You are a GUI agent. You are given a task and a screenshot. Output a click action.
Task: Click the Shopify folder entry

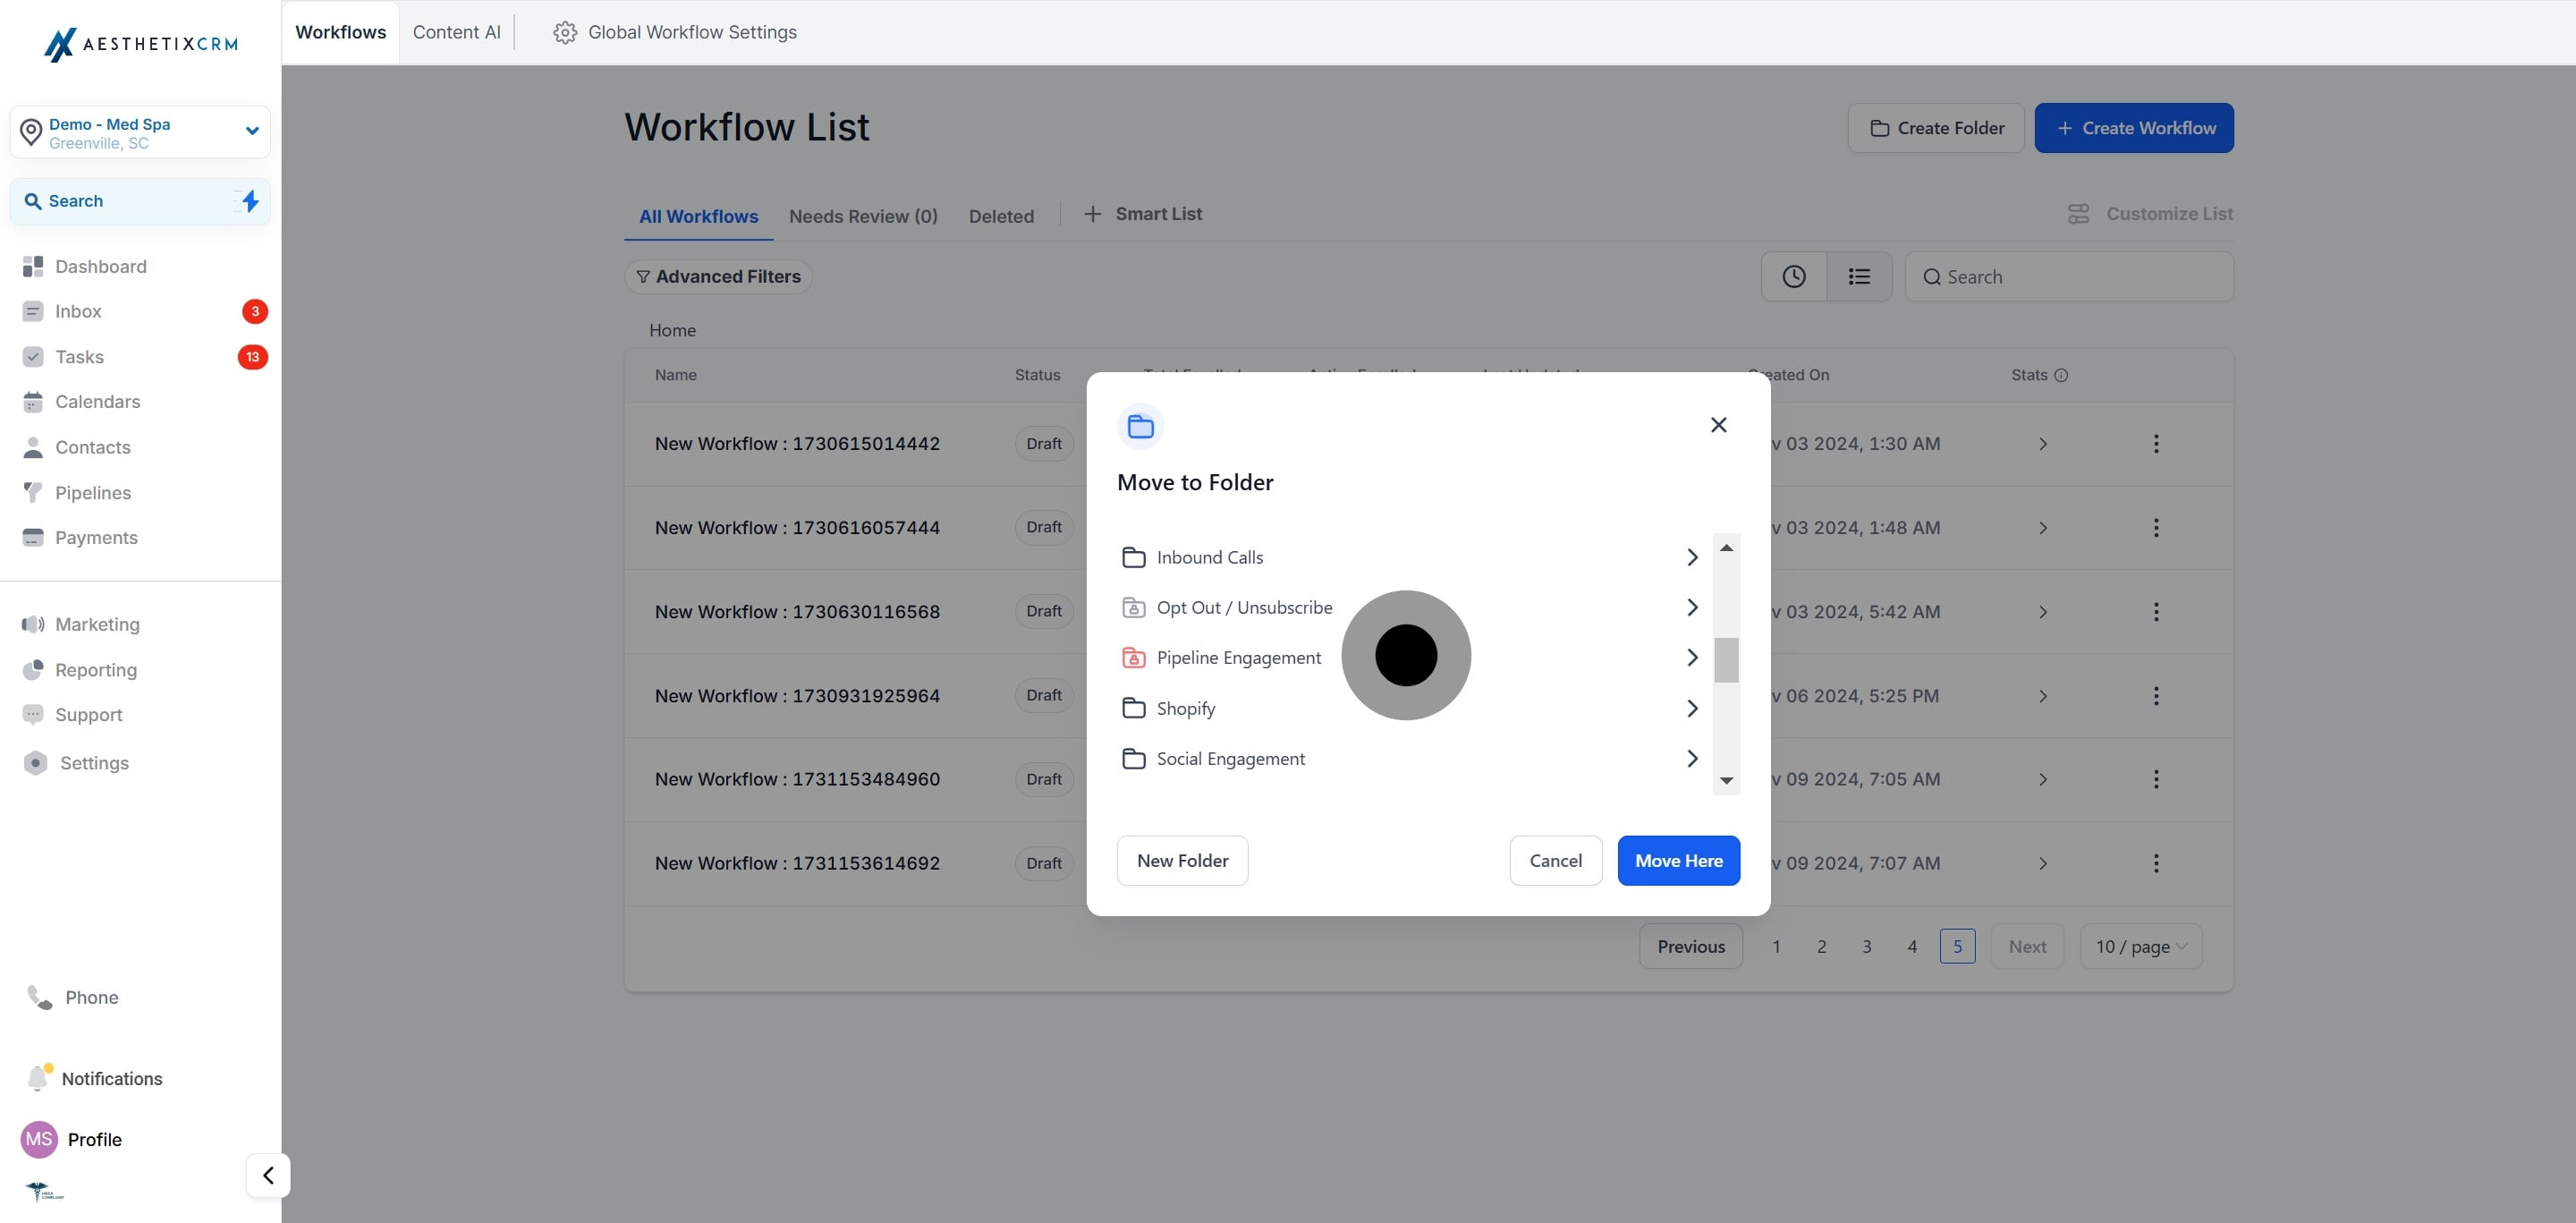tap(1185, 708)
